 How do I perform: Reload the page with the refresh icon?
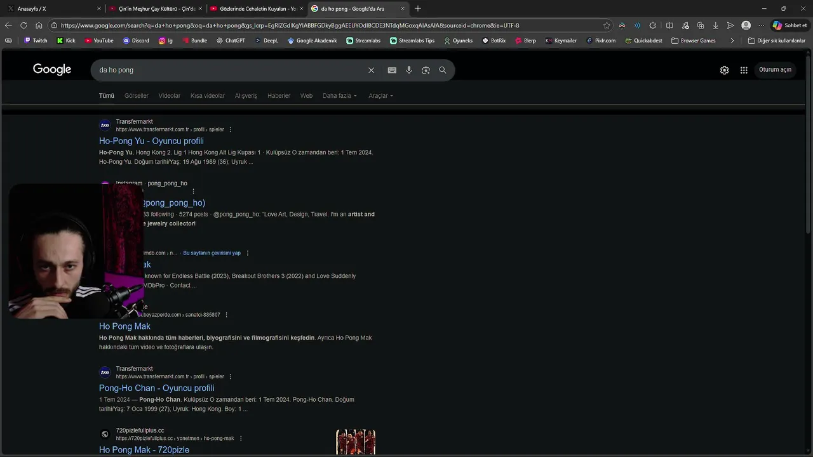coord(24,25)
